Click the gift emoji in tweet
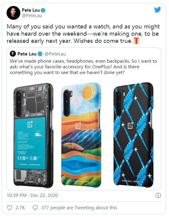Image resolution: width=169 pixels, height=217 pixels. 136,41
